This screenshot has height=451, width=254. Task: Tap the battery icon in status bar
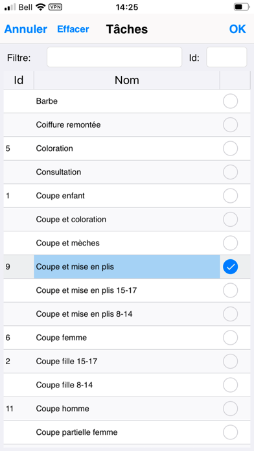(x=241, y=7)
